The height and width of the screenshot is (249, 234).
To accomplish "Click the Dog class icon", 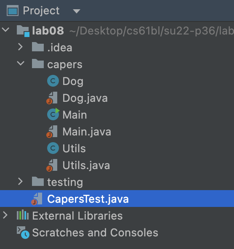I will [x=53, y=81].
